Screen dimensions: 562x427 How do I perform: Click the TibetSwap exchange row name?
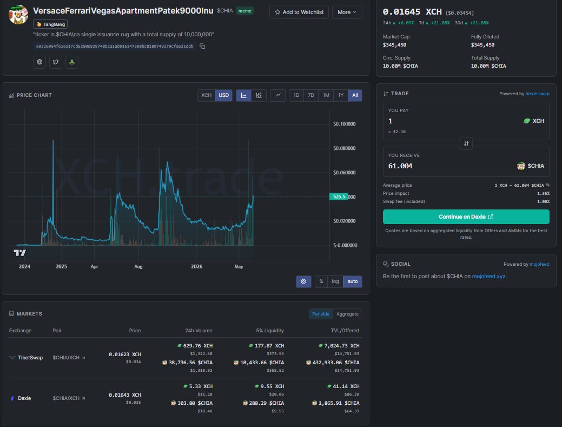pyautogui.click(x=30, y=357)
